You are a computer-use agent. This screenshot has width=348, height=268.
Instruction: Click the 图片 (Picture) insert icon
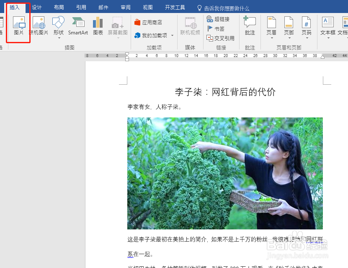[19, 26]
